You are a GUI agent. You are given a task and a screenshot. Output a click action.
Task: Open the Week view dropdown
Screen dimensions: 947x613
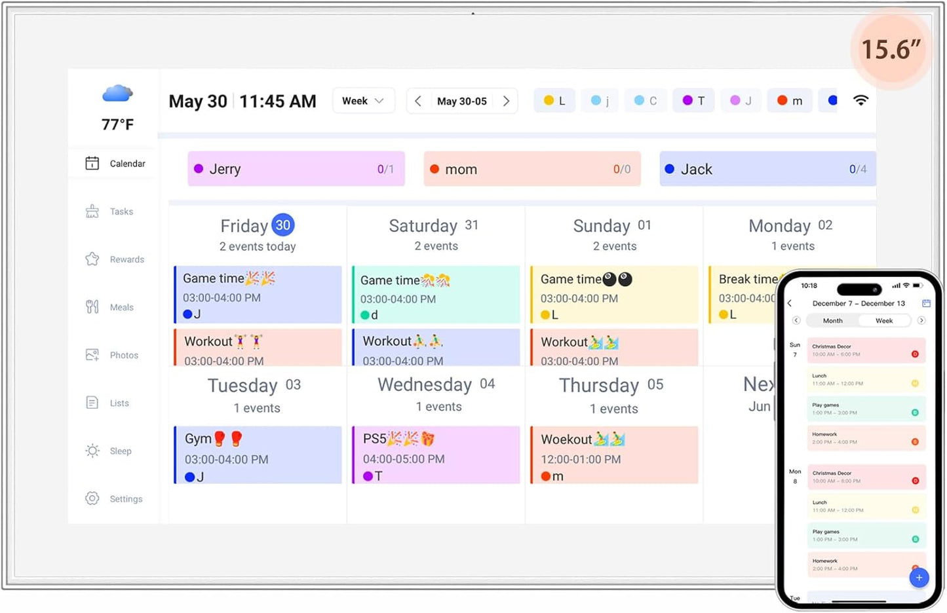pos(363,100)
